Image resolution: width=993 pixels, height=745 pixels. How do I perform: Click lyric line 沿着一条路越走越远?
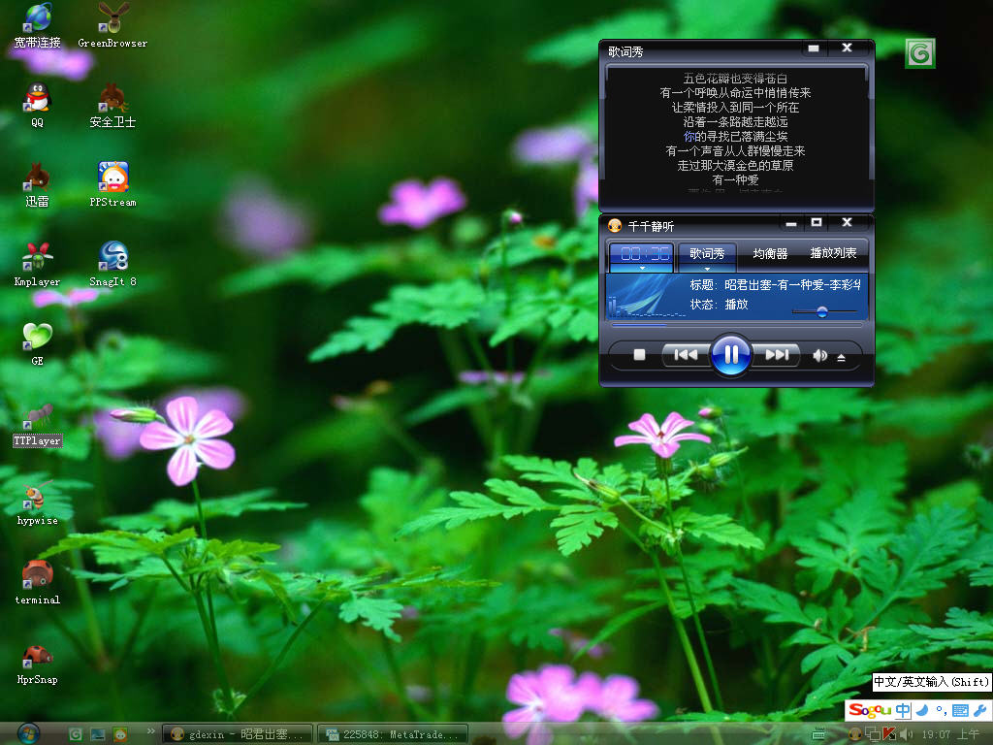[x=735, y=122]
